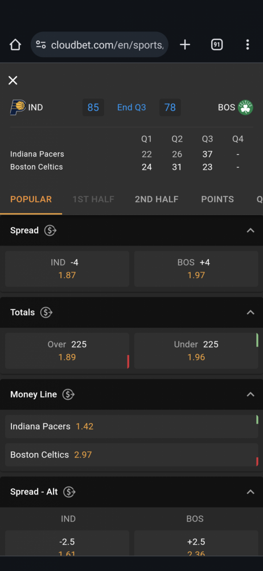
Task: Tap the cash-out icon beside Spread - Alt
Action: pos(69,492)
